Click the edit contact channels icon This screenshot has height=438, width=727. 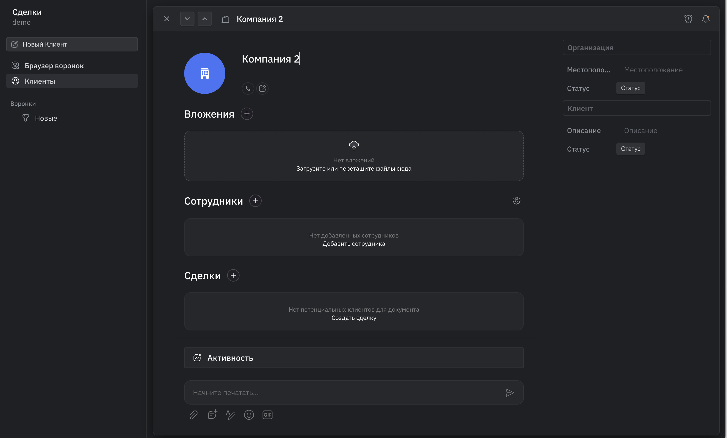[x=262, y=88]
